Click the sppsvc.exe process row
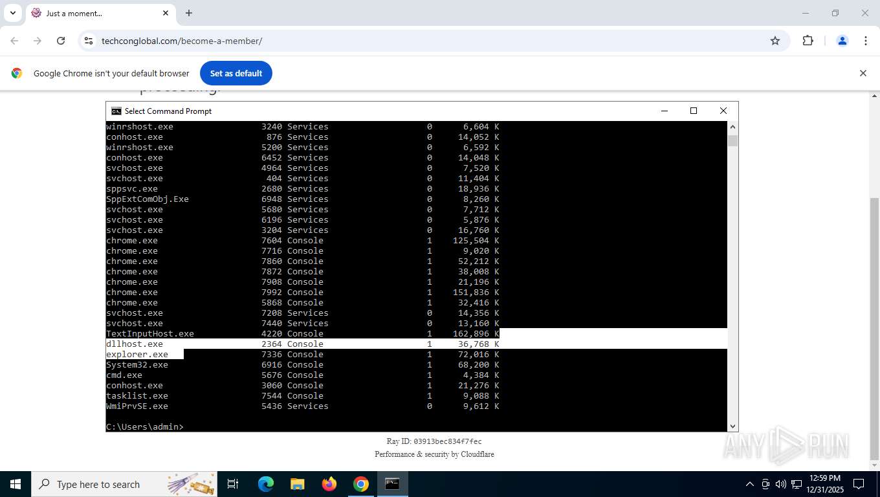This screenshot has height=497, width=880. pos(303,189)
